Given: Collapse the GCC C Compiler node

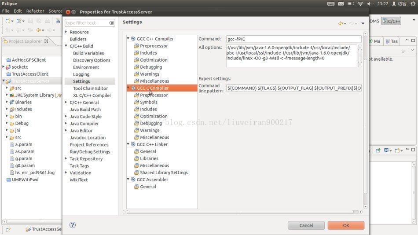Looking at the screenshot, I should tap(128, 88).
